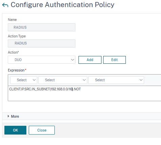Confirm the policy with OK
The image size is (161, 145).
click(x=15, y=130)
